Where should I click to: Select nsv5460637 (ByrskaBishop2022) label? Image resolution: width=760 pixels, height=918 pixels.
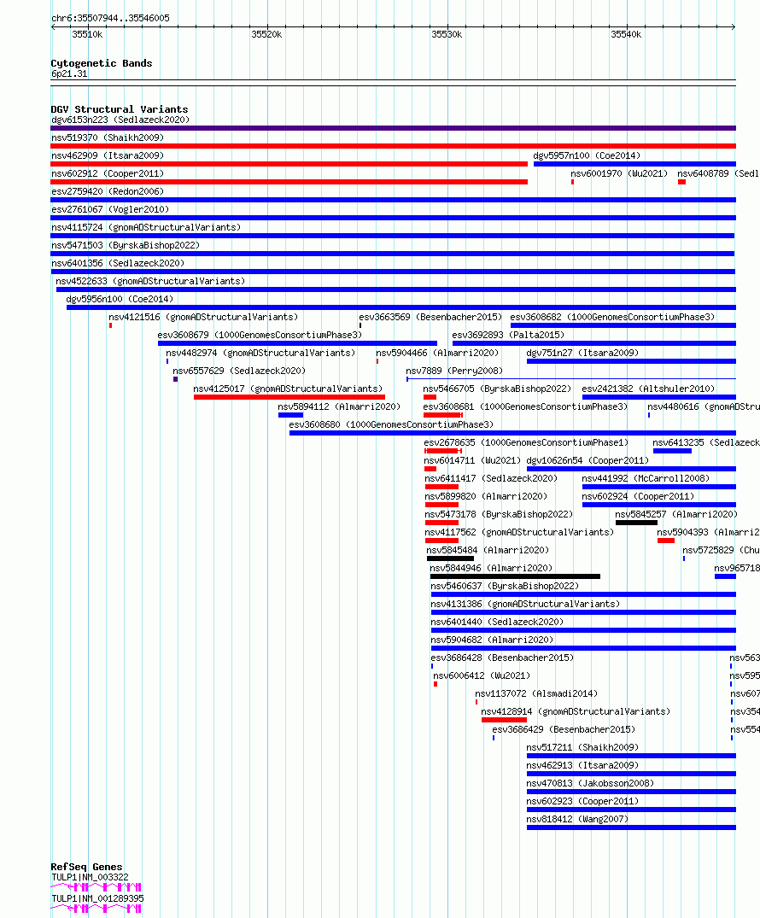pos(505,586)
